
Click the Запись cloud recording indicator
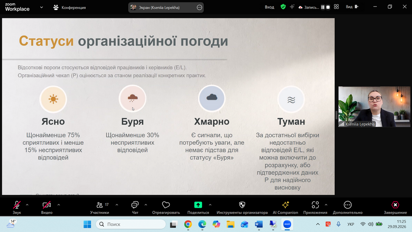(x=308, y=7)
